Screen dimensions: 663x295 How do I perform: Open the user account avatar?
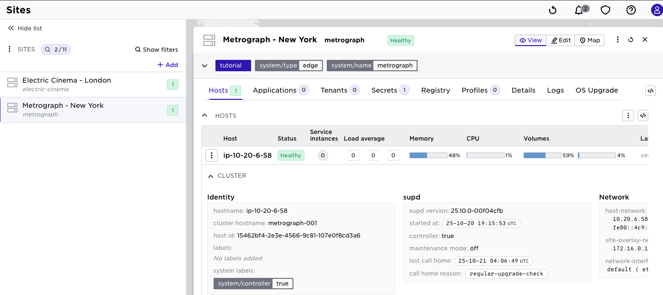(x=656, y=10)
